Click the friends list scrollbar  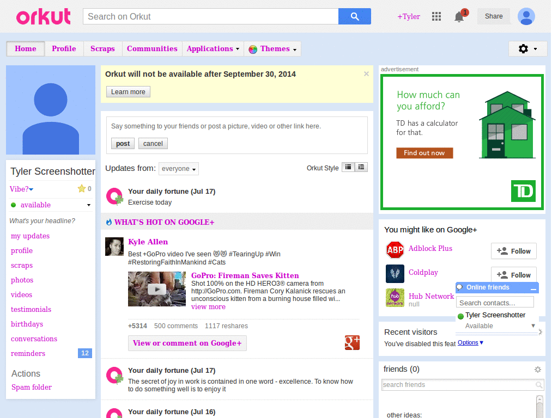click(540, 407)
